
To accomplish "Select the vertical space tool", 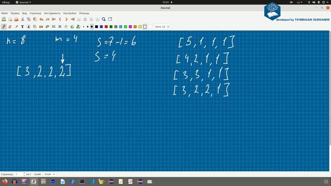I will (60, 27).
